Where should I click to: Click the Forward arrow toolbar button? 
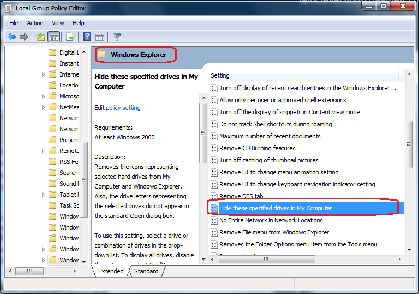tap(24, 37)
